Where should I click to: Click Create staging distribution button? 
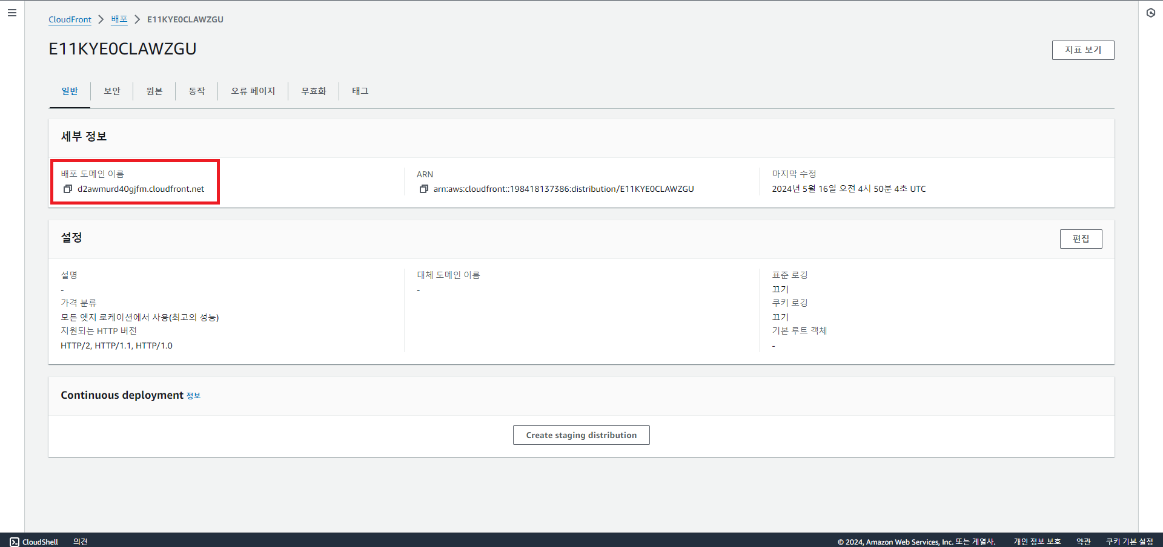[581, 435]
